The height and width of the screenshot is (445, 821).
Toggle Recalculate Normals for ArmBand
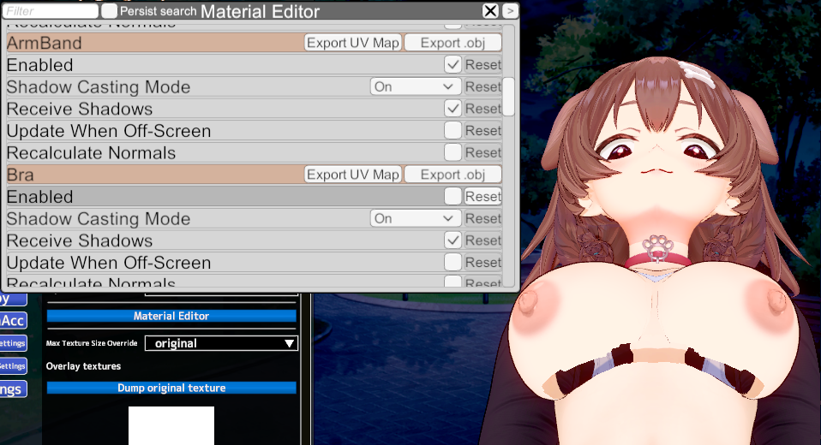452,152
